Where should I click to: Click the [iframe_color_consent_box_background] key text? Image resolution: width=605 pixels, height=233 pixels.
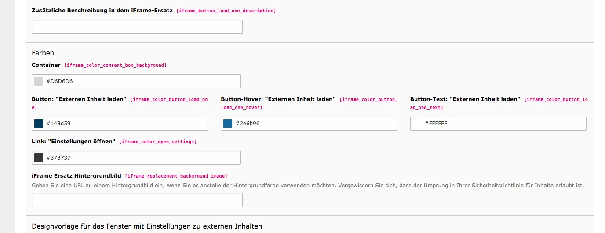(x=115, y=66)
